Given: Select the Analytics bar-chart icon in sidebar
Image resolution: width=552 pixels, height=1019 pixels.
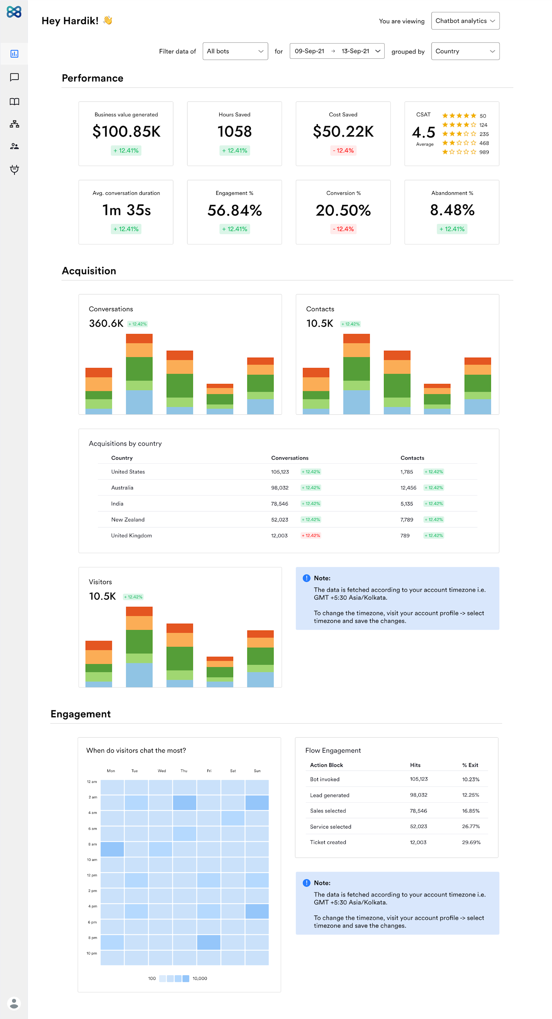Looking at the screenshot, I should pos(14,54).
